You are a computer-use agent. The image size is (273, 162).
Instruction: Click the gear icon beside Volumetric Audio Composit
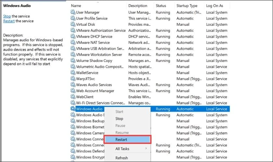73,66
